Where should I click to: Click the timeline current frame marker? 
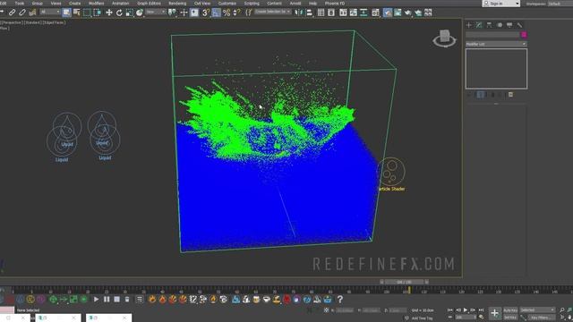(x=409, y=290)
